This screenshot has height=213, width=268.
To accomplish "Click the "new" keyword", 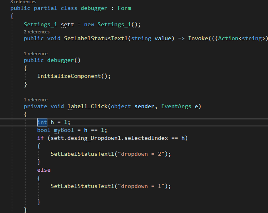I will click(89, 24).
